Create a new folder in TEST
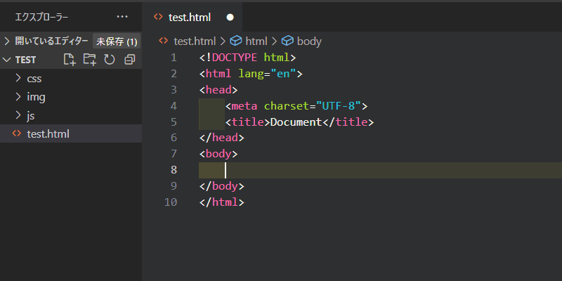 [x=90, y=60]
